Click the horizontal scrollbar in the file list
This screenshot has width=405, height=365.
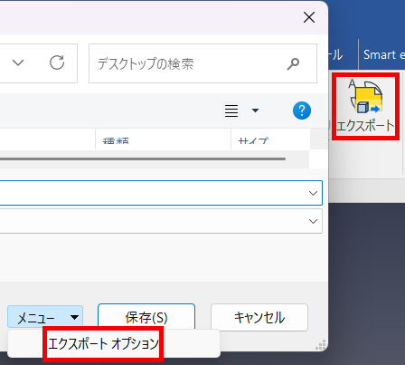(x=143, y=158)
